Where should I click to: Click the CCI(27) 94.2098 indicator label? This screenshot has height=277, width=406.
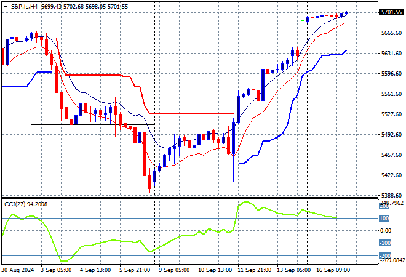26,204
